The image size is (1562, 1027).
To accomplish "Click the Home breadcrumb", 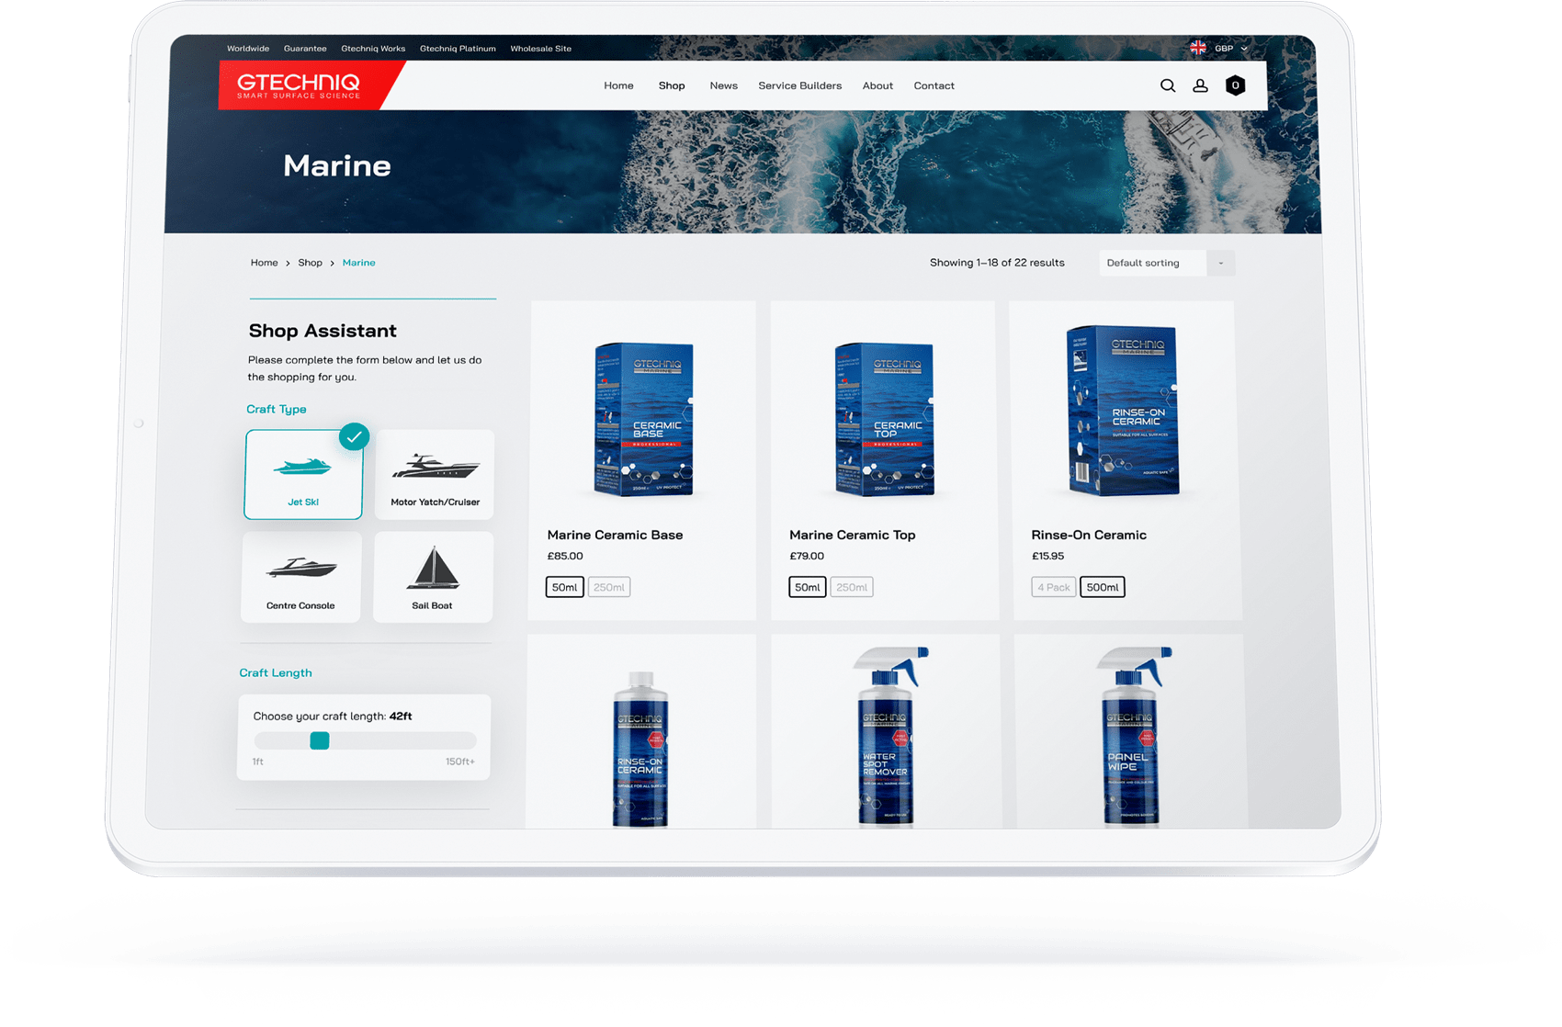I will pos(264,263).
